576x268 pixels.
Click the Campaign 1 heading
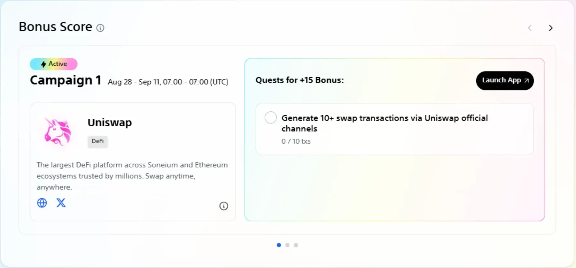point(66,80)
